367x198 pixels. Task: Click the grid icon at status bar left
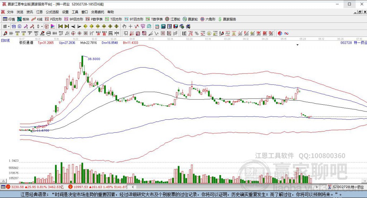tap(3, 187)
